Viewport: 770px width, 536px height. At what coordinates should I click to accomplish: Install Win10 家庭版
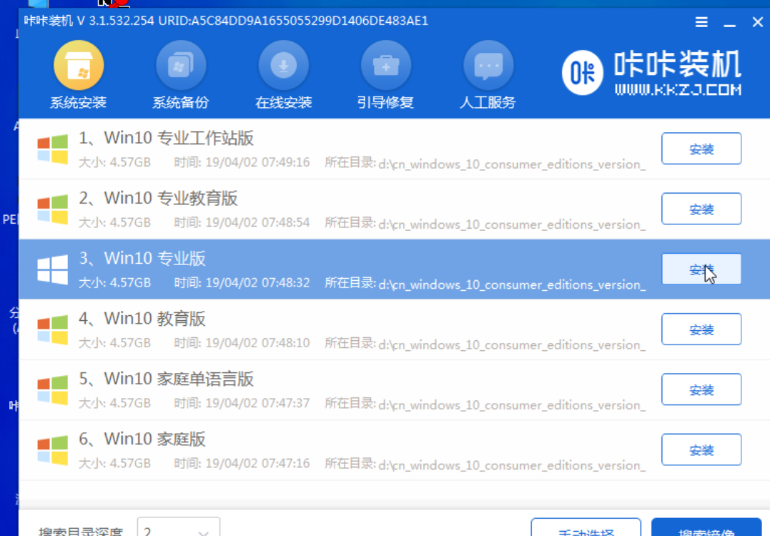tap(701, 450)
